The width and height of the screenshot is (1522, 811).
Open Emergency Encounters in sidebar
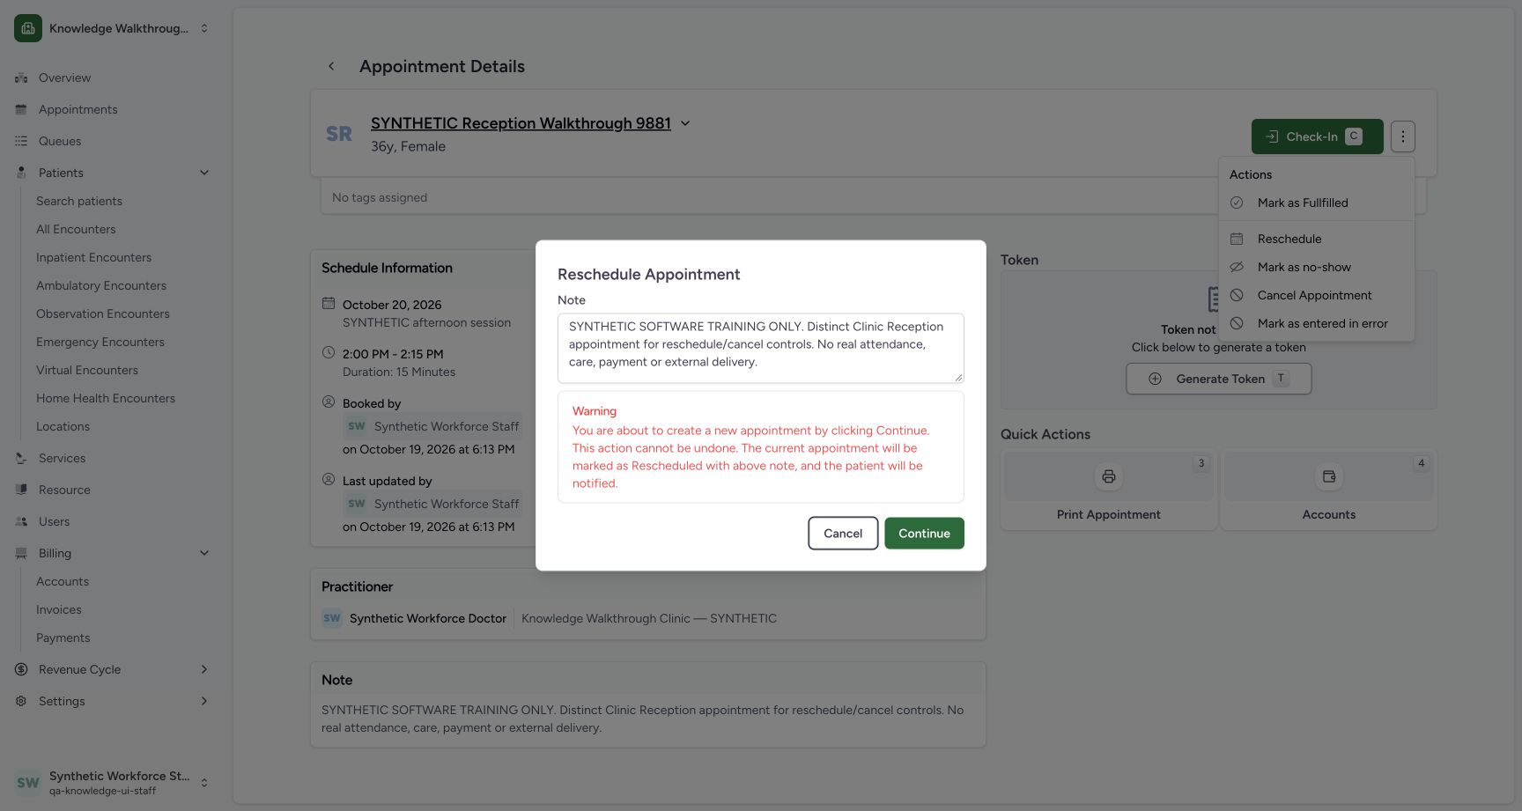100,342
